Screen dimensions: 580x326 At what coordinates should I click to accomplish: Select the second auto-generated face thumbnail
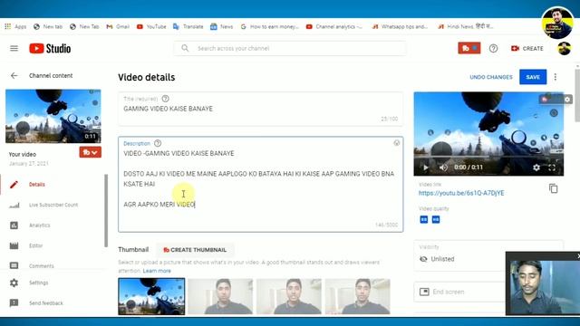click(220, 296)
